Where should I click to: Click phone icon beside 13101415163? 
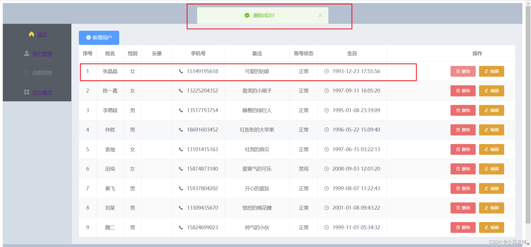pyautogui.click(x=181, y=150)
